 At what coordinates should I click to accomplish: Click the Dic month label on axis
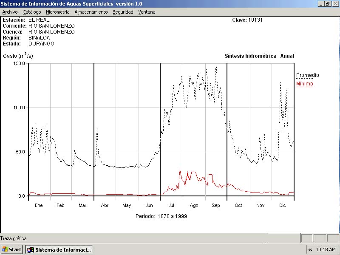point(282,206)
